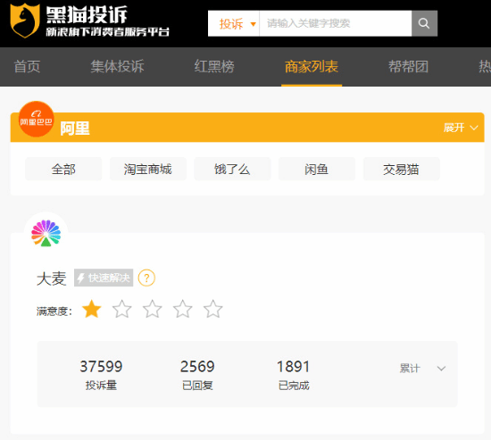Open 红黑榜 tab
Viewport: 491px width, 440px height.
coord(214,67)
